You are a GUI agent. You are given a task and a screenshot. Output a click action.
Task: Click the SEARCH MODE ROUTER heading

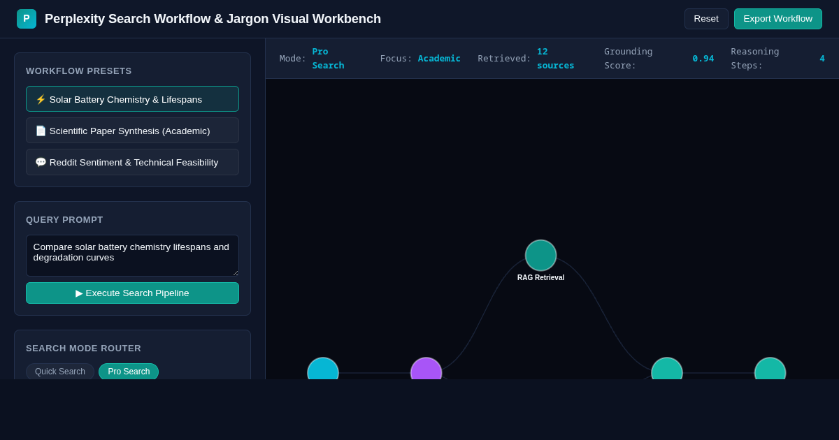(x=84, y=348)
